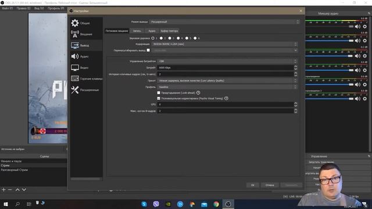Open Google Chrome from the taskbar

coord(216,204)
